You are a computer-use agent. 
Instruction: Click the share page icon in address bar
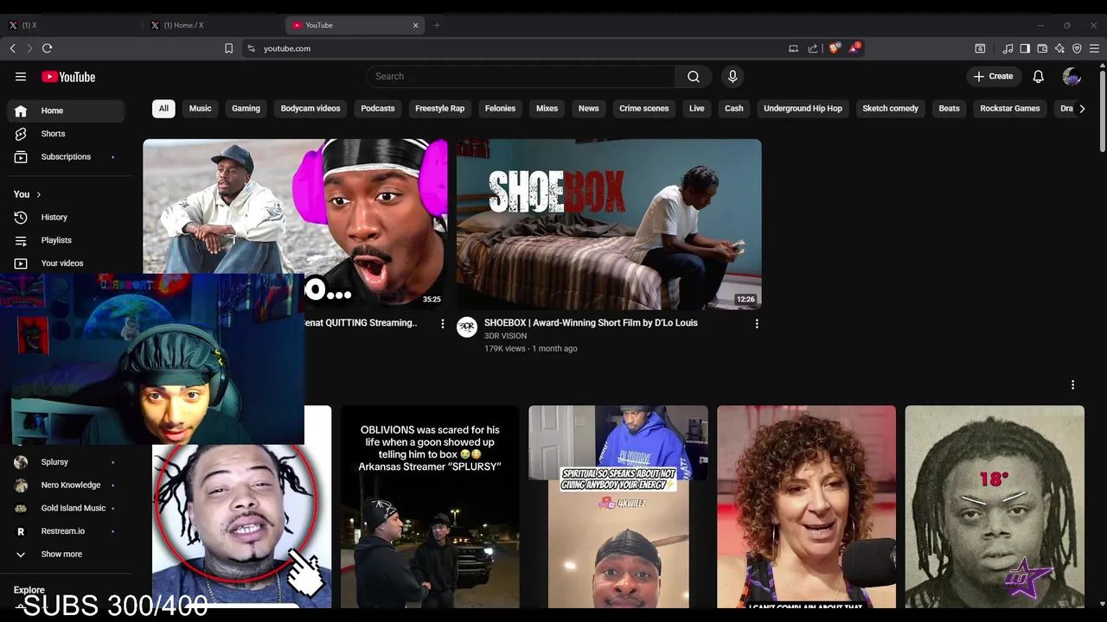click(x=813, y=48)
